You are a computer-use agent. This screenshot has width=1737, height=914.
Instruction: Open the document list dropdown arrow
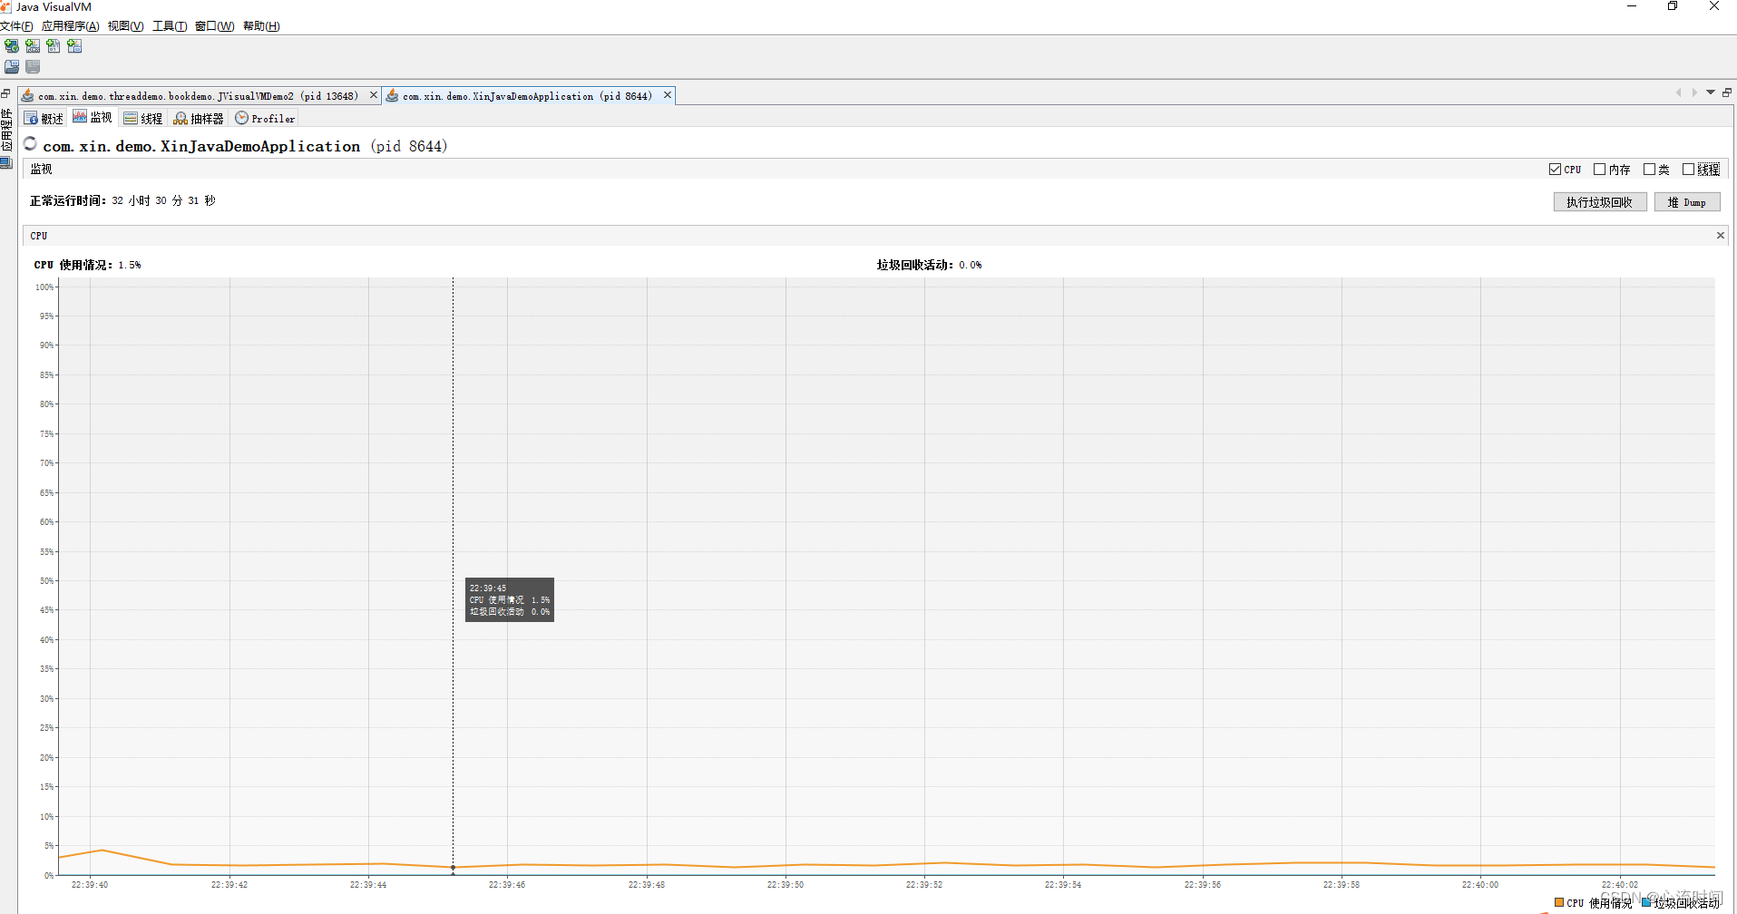click(1711, 92)
